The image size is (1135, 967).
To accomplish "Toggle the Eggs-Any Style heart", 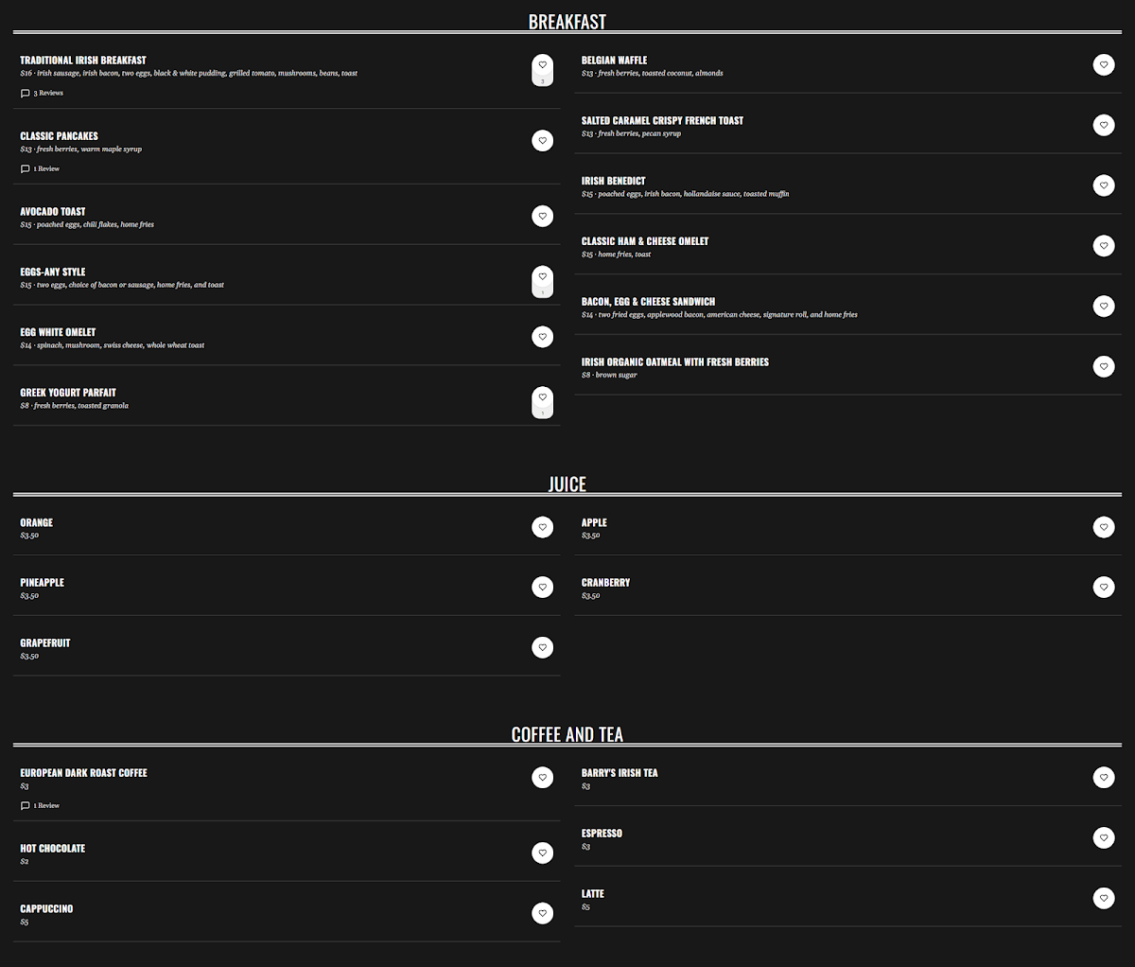I will (542, 276).
